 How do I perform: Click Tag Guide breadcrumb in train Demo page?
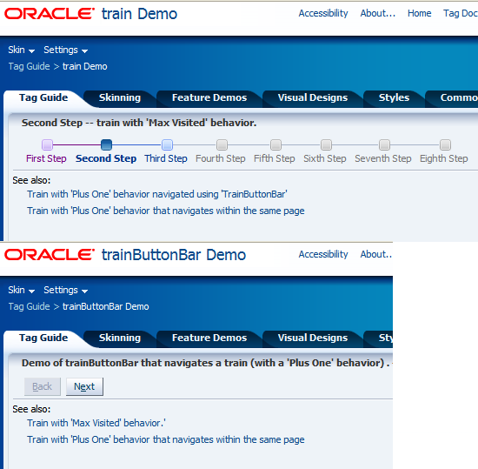pyautogui.click(x=29, y=66)
